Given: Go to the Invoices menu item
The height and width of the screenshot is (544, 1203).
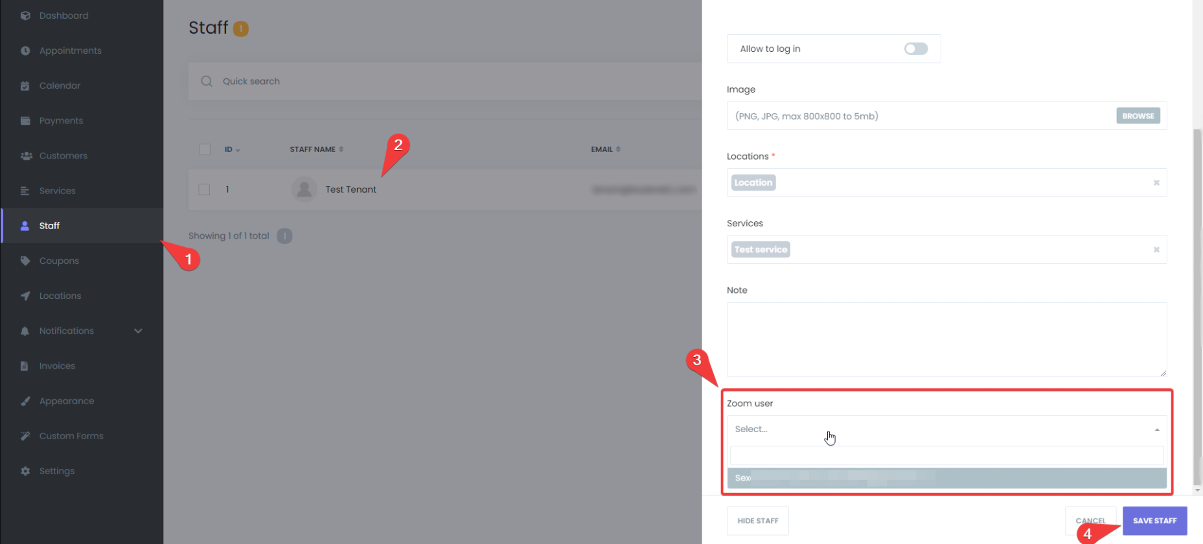Looking at the screenshot, I should 57,366.
